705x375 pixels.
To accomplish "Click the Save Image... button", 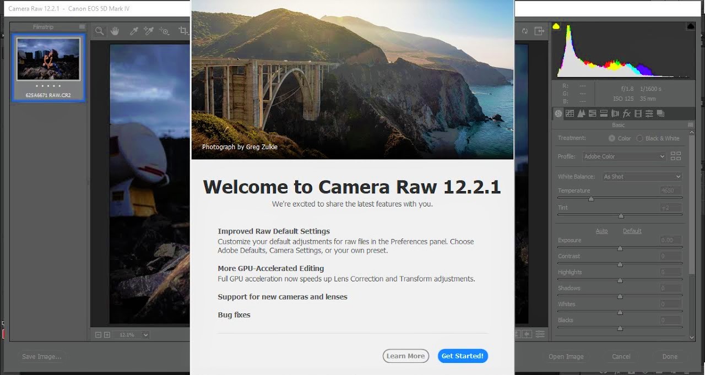I will point(41,356).
